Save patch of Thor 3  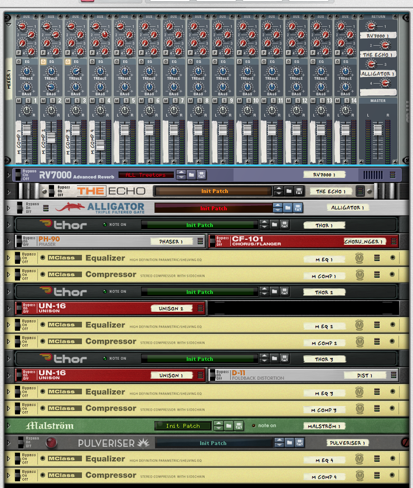[x=284, y=358]
